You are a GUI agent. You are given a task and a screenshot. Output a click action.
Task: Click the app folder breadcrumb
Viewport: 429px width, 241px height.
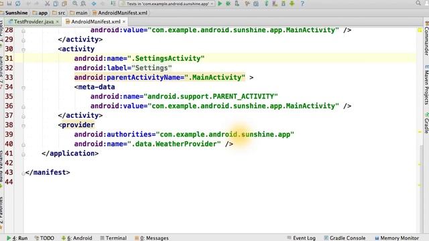(40, 13)
